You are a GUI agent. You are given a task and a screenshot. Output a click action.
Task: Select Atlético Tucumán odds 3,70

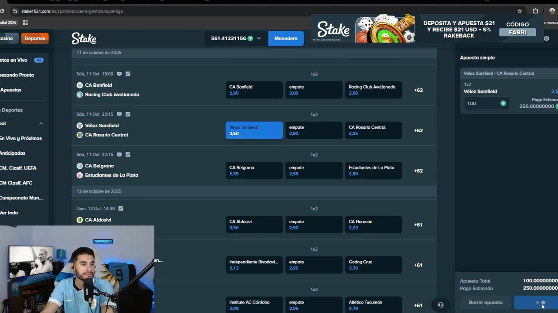(374, 305)
